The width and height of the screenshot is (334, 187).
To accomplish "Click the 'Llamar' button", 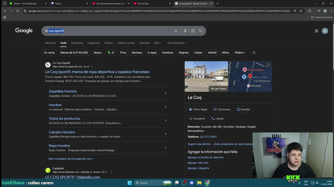I will point(218,119).
